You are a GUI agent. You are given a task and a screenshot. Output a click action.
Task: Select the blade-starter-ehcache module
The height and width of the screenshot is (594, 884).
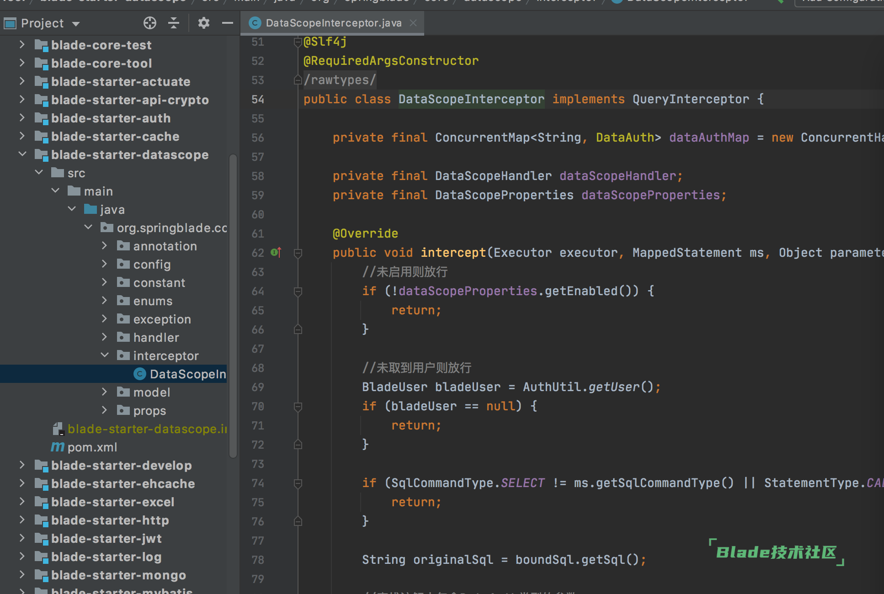coord(122,483)
